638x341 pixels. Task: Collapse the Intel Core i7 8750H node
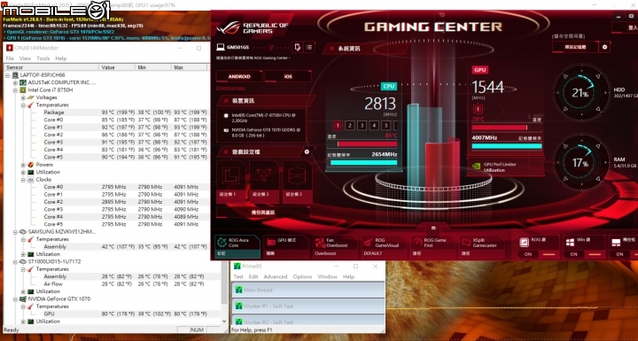[x=15, y=90]
